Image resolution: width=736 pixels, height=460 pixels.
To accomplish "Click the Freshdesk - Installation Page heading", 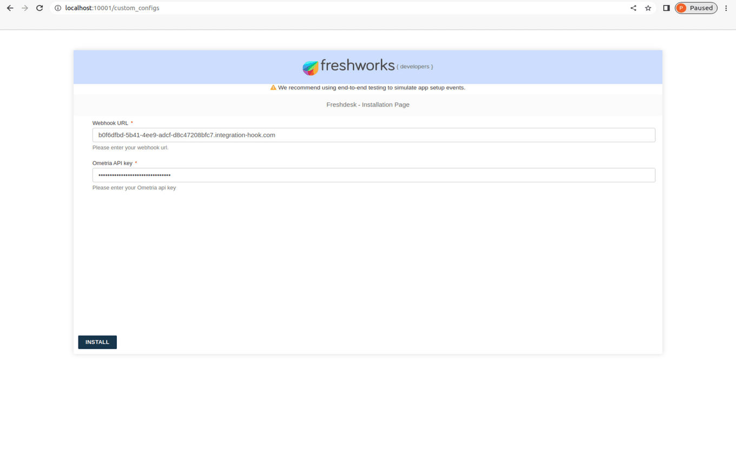I will click(x=367, y=104).
